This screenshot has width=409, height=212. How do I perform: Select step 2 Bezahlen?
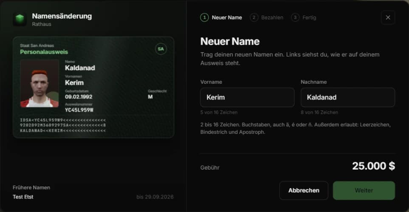tap(266, 17)
